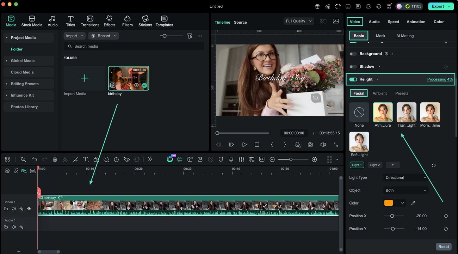Click the orange Color swatch
Image resolution: width=458 pixels, height=254 pixels.
389,203
